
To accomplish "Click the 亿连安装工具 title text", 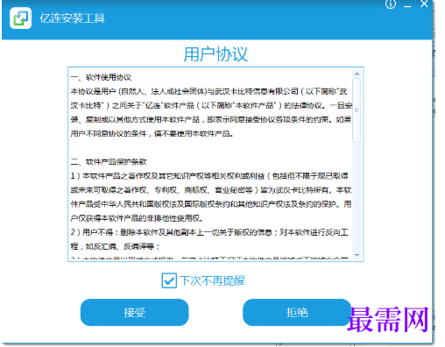I will 72,18.
